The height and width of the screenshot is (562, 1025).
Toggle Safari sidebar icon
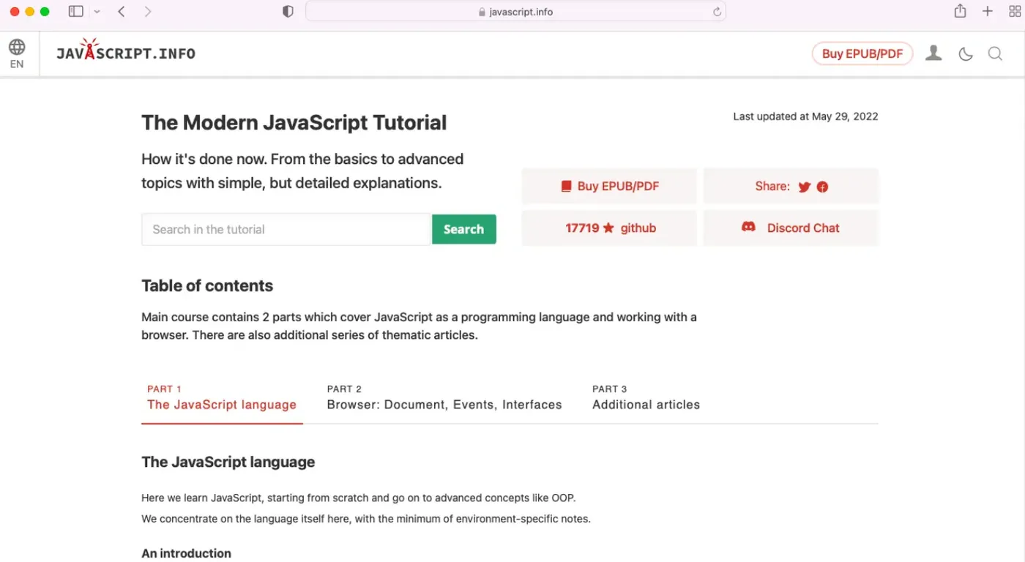coord(75,11)
